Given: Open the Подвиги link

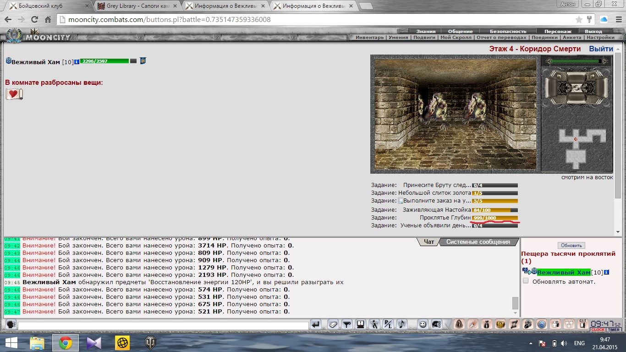Looking at the screenshot, I should [x=424, y=38].
